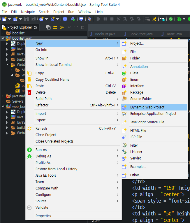Image resolution: width=190 pixels, height=223 pixels.
Task: Expand the javastudy project node
Action: (2, 96)
